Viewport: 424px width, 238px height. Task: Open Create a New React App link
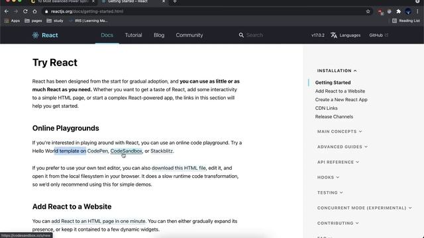(341, 100)
